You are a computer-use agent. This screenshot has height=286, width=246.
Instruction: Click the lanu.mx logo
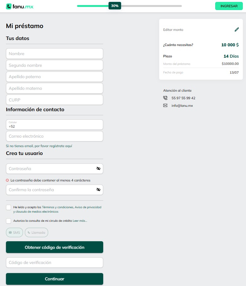[x=20, y=6]
